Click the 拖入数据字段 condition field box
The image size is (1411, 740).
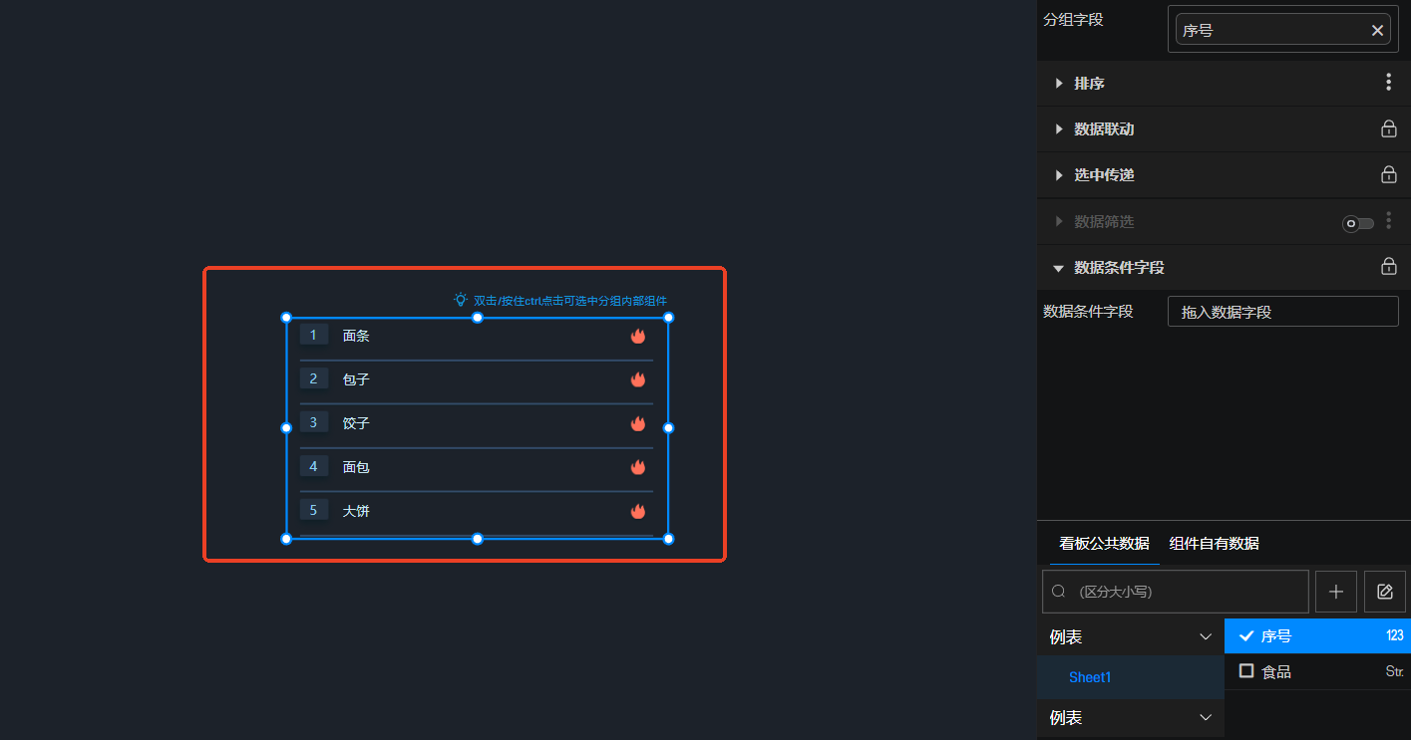click(1282, 312)
